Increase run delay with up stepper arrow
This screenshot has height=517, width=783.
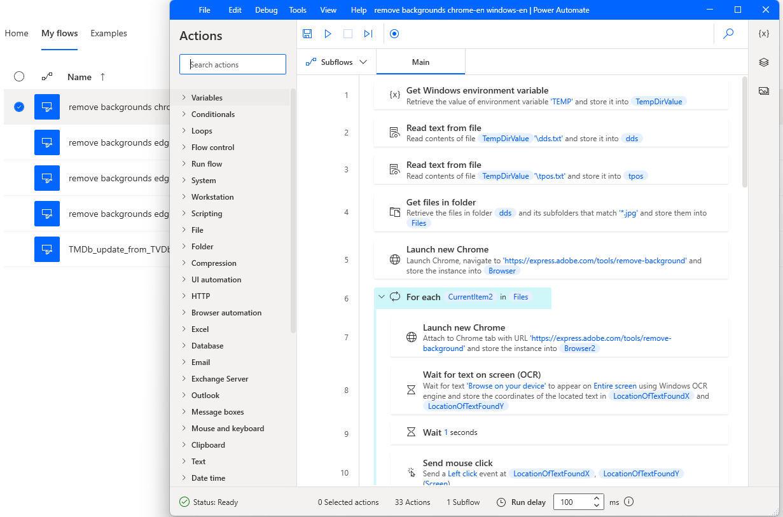pos(596,499)
